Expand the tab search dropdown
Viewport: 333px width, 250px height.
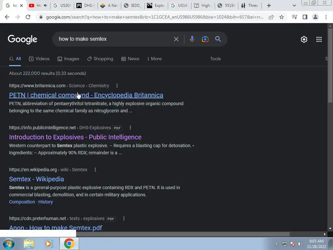pyautogui.click(x=294, y=6)
